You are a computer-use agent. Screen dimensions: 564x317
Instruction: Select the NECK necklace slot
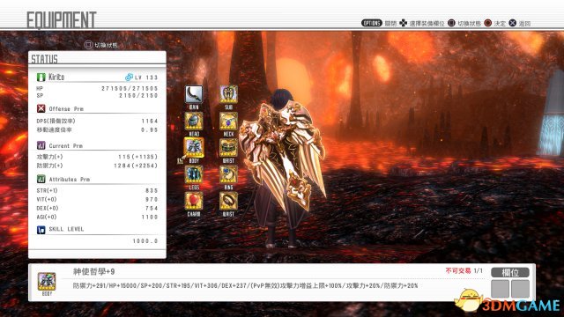click(x=228, y=122)
